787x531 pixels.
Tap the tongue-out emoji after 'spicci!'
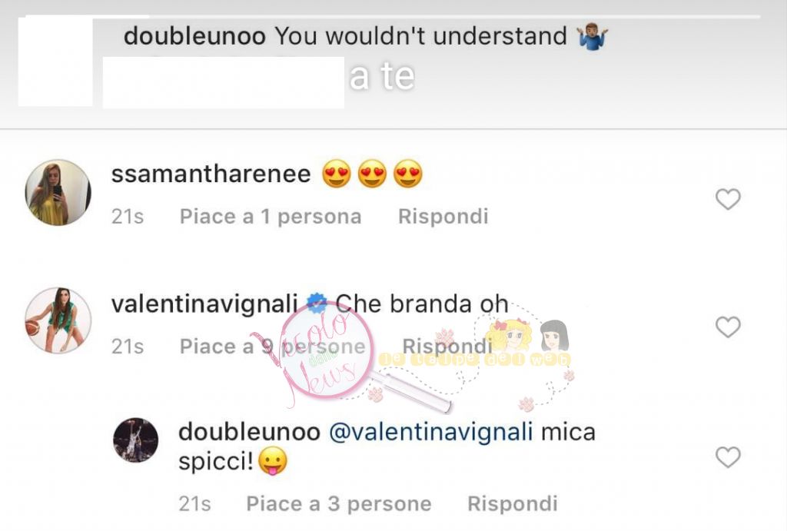(273, 461)
